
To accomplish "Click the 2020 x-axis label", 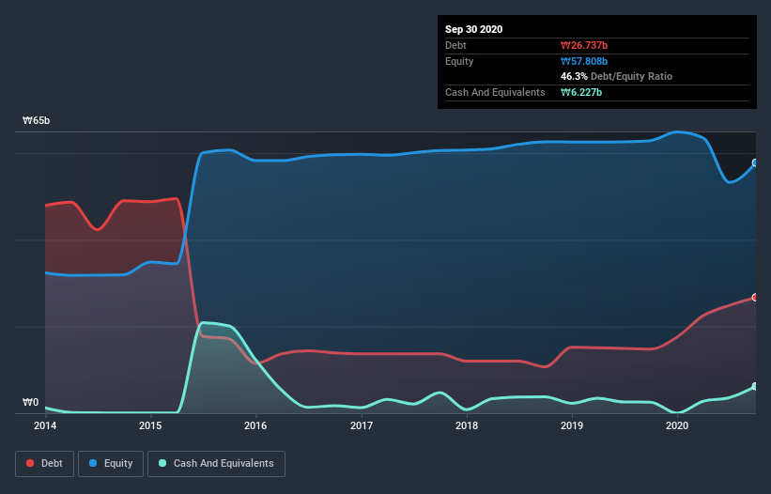I will 677,425.
